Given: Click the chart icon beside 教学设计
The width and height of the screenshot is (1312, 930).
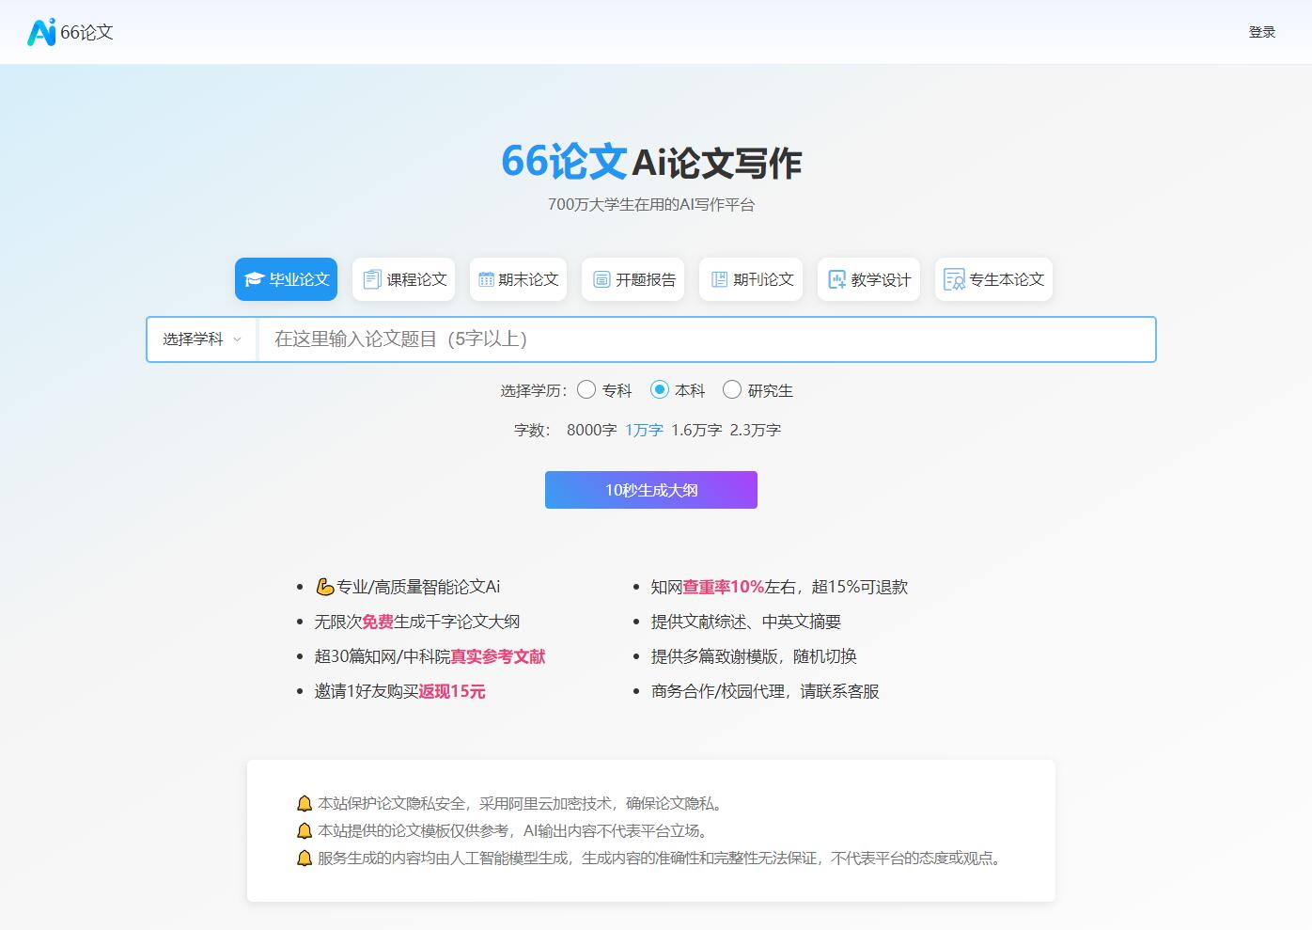Looking at the screenshot, I should point(836,279).
